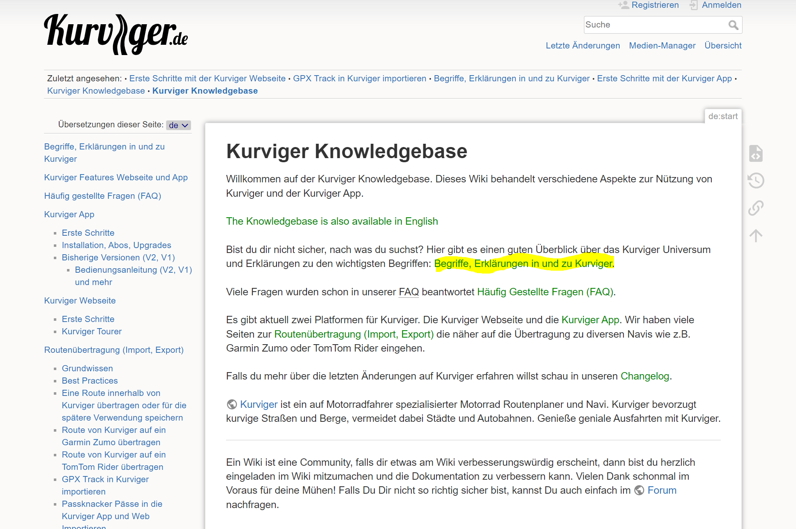The width and height of the screenshot is (796, 529).
Task: Open the Medien-Manager menu item
Action: coord(662,46)
